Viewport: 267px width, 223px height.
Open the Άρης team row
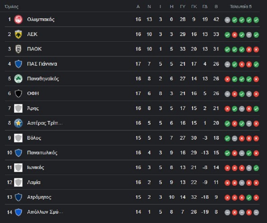[x=132, y=108]
